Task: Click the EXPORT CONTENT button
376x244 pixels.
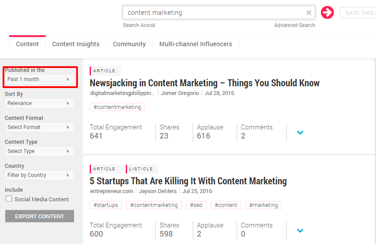Action: 40,216
